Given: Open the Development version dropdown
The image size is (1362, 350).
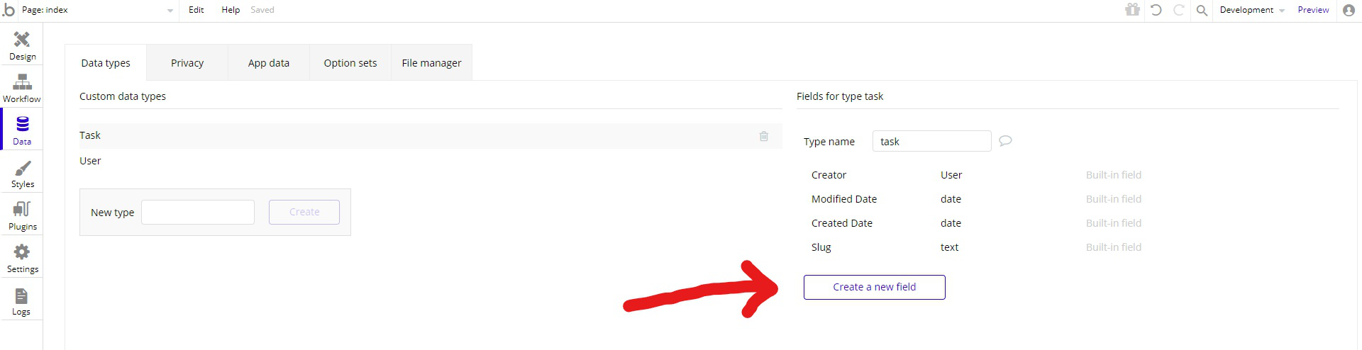Looking at the screenshot, I should pos(1251,10).
